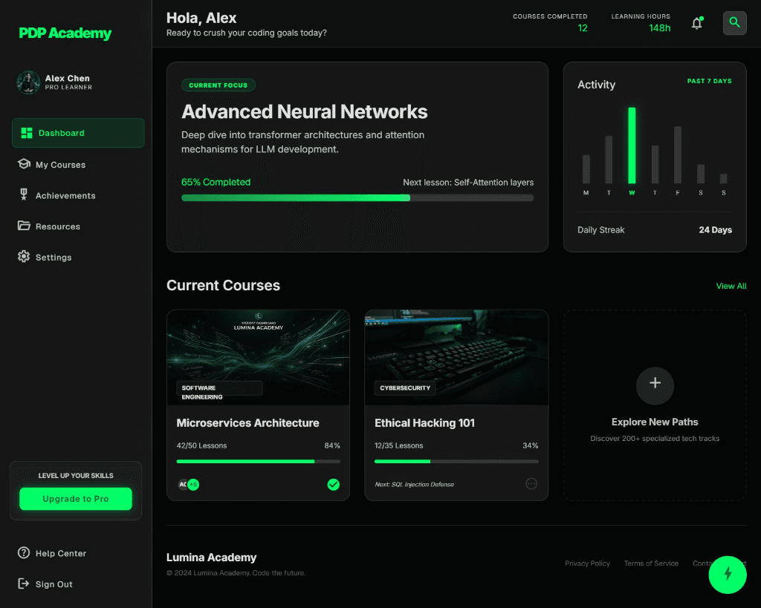Click the Sign Out arrow icon
Viewport: 761px width, 608px height.
point(24,584)
